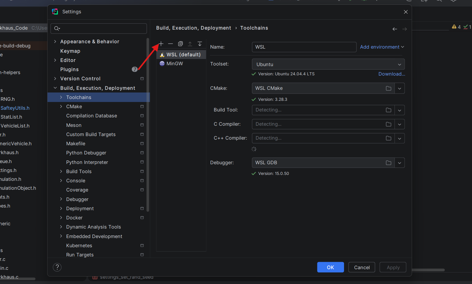The image size is (472, 284).
Task: Click project-level marker beside Meson
Action: pos(142,125)
